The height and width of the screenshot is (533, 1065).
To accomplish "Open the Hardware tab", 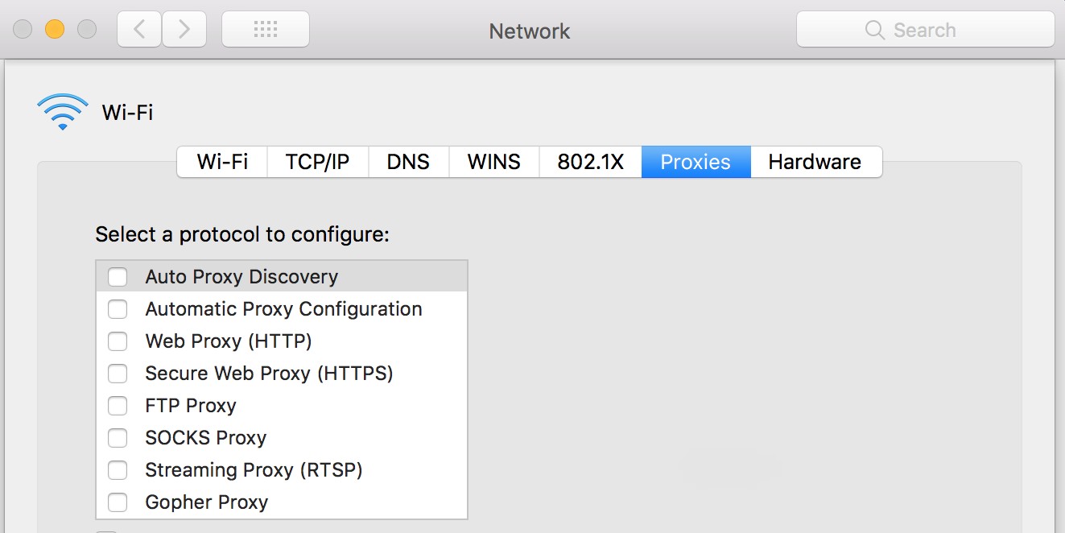I will tap(815, 162).
